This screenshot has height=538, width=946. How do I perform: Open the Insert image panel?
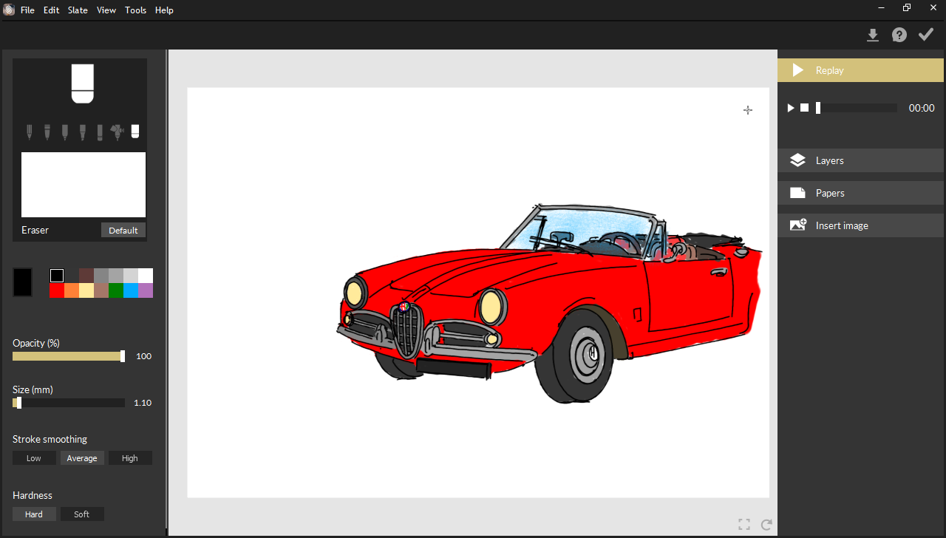pyautogui.click(x=861, y=225)
